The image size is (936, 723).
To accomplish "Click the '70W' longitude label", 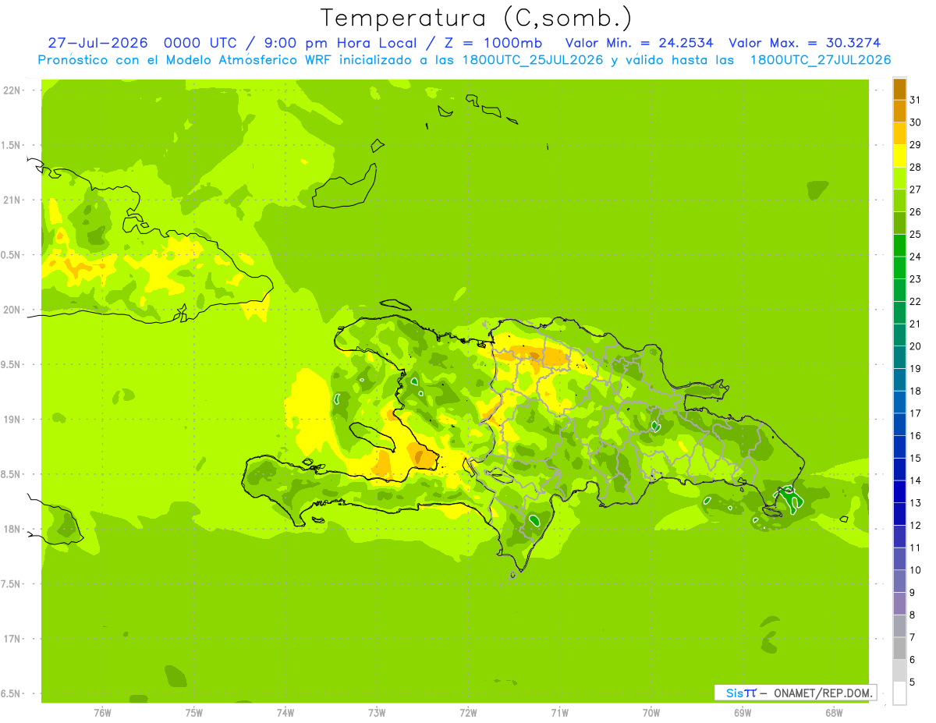I will pos(651,712).
